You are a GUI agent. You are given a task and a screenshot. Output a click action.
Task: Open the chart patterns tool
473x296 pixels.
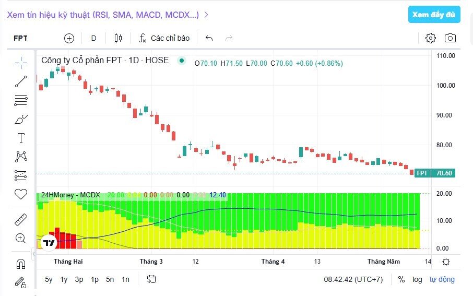point(21,156)
